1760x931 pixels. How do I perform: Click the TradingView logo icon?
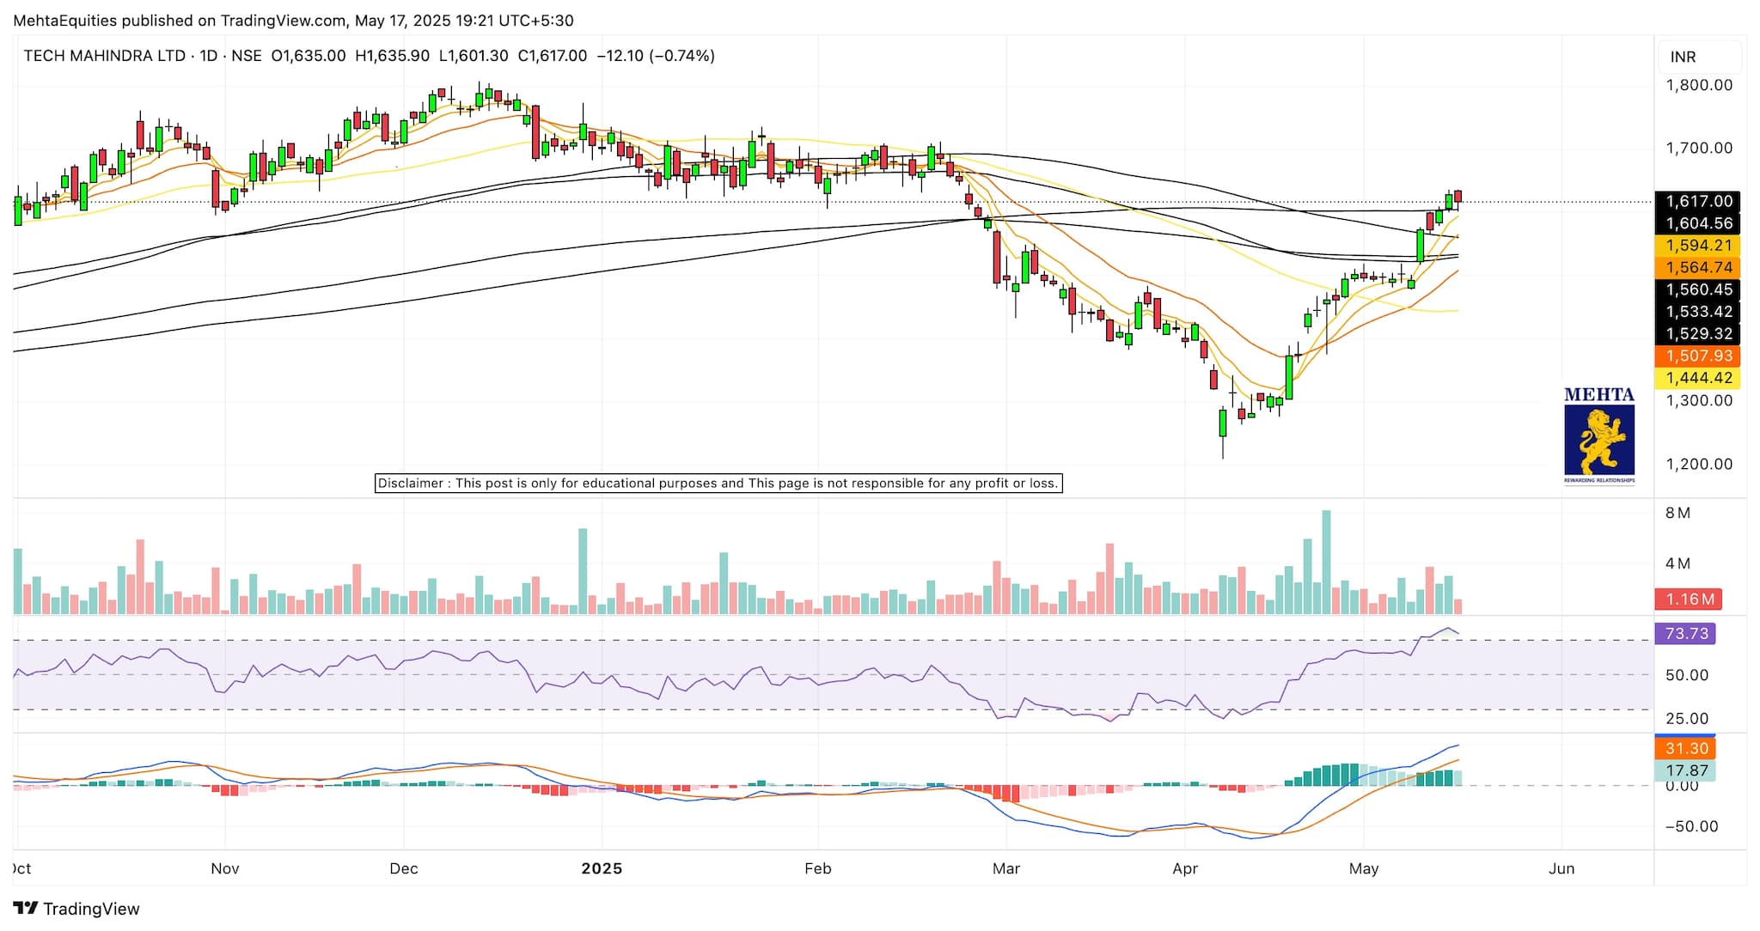(x=26, y=909)
